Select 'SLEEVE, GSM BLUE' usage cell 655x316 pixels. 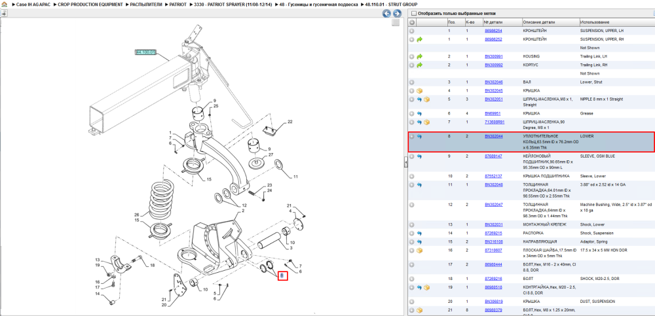pos(599,156)
